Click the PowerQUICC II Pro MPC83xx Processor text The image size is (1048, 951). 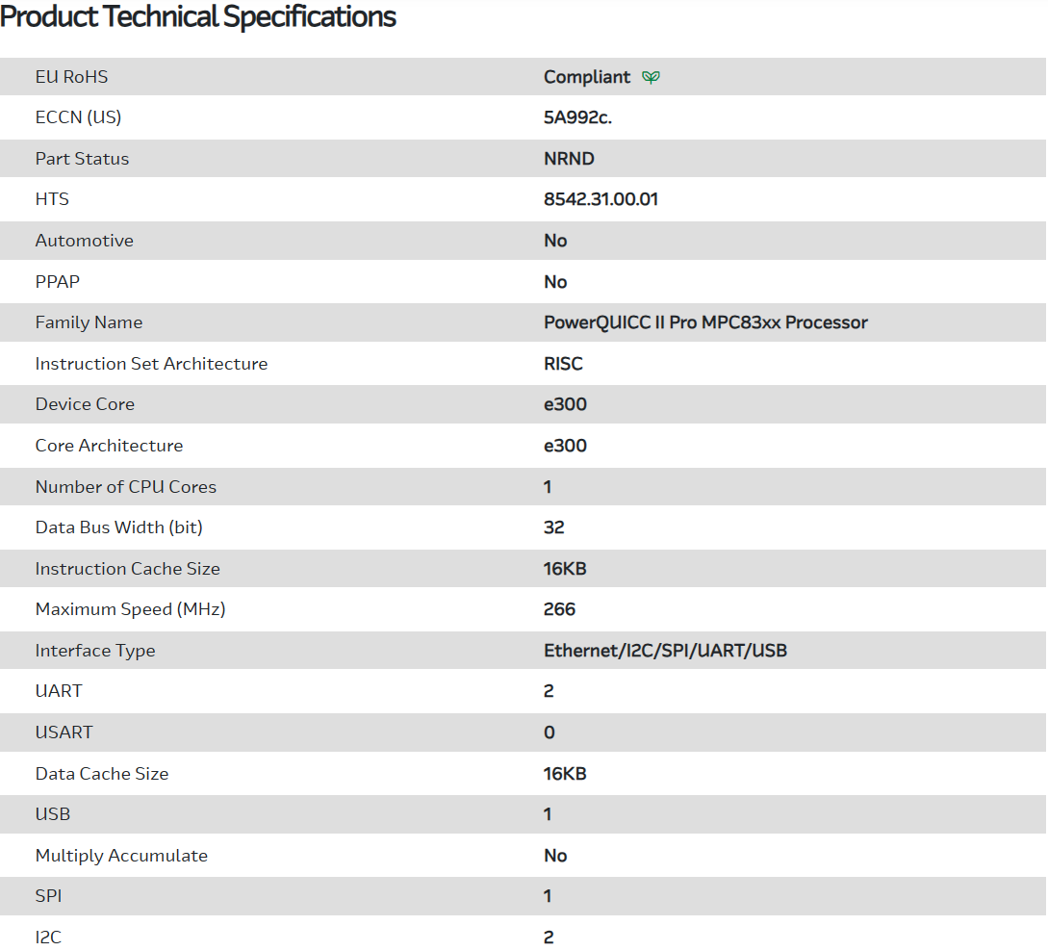(x=705, y=322)
